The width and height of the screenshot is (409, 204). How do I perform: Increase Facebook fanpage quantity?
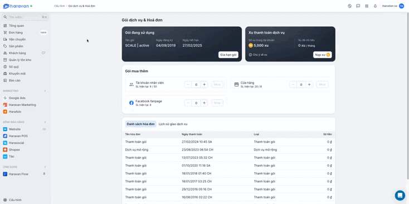pyautogui.click(x=204, y=103)
